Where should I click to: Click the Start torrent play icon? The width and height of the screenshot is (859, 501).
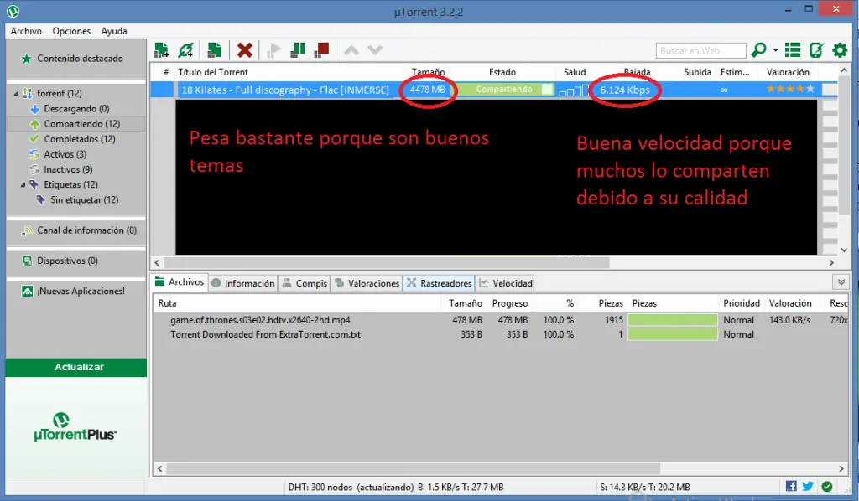click(x=273, y=50)
